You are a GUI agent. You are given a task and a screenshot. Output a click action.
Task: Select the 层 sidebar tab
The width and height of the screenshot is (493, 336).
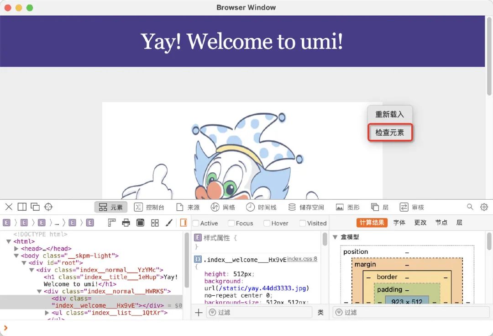click(459, 223)
